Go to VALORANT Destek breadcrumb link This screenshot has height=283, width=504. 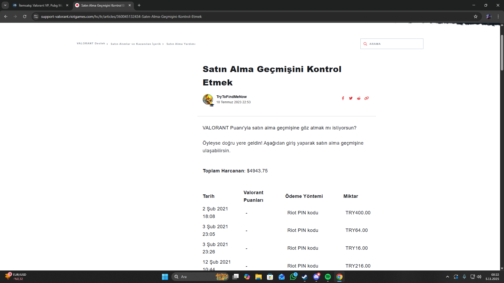click(91, 43)
